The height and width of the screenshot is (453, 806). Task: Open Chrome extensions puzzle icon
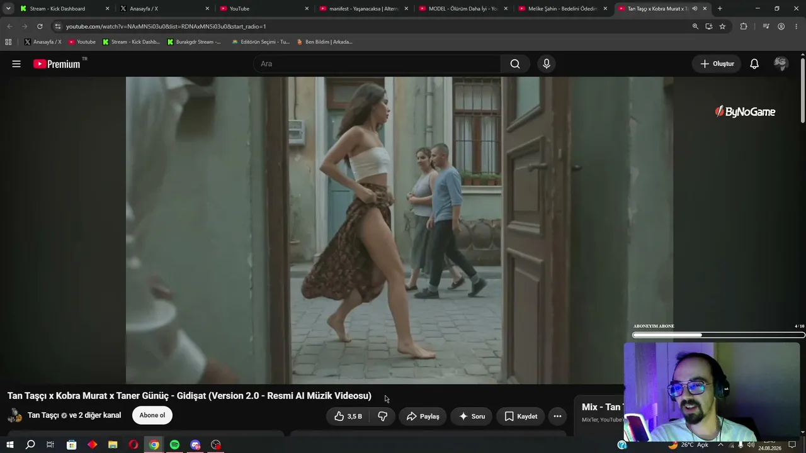tap(744, 26)
